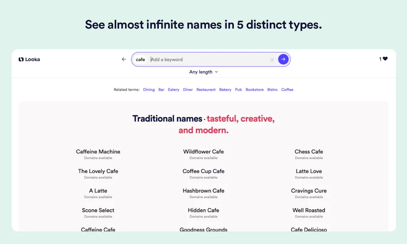Click the Looka logo
Screen dimensions: 407x244
click(29, 59)
